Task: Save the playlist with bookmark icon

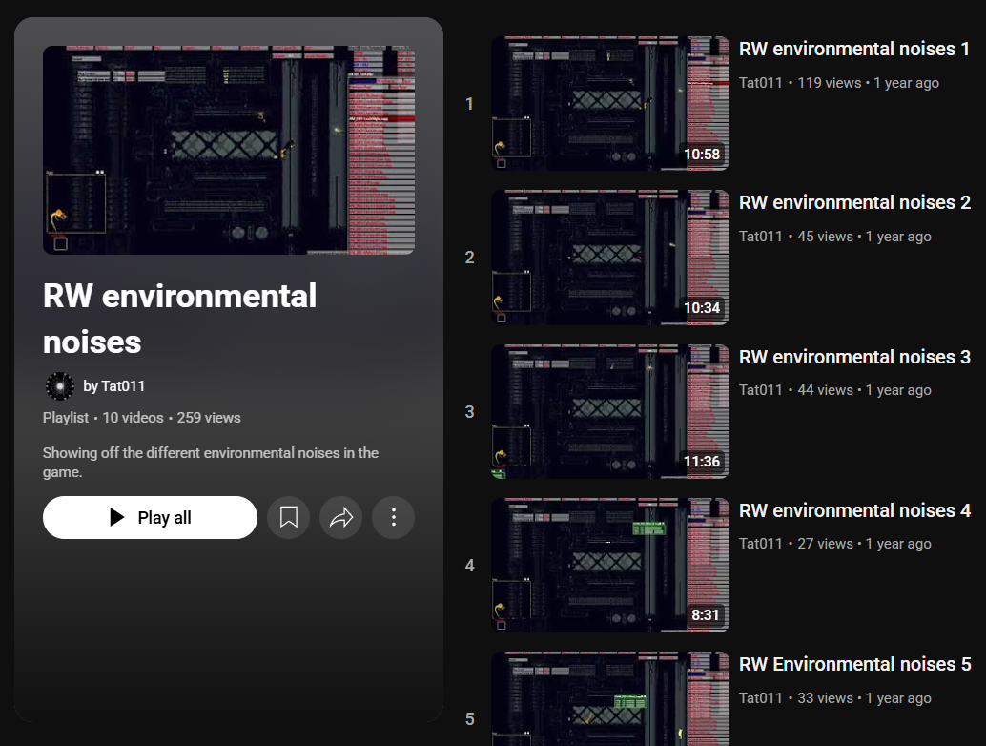Action: point(289,518)
